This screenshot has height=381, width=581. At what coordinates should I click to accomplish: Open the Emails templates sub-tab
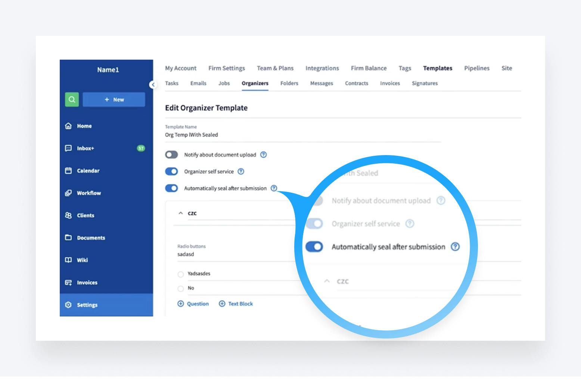[x=198, y=84]
